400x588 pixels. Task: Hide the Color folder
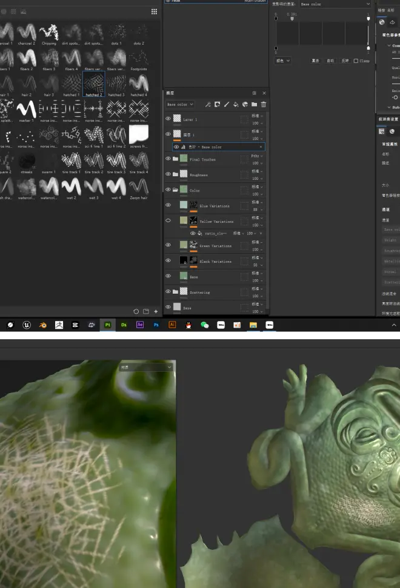pos(168,190)
